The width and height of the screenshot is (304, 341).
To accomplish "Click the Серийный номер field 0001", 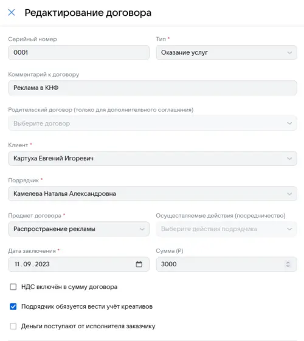I will 78,53.
